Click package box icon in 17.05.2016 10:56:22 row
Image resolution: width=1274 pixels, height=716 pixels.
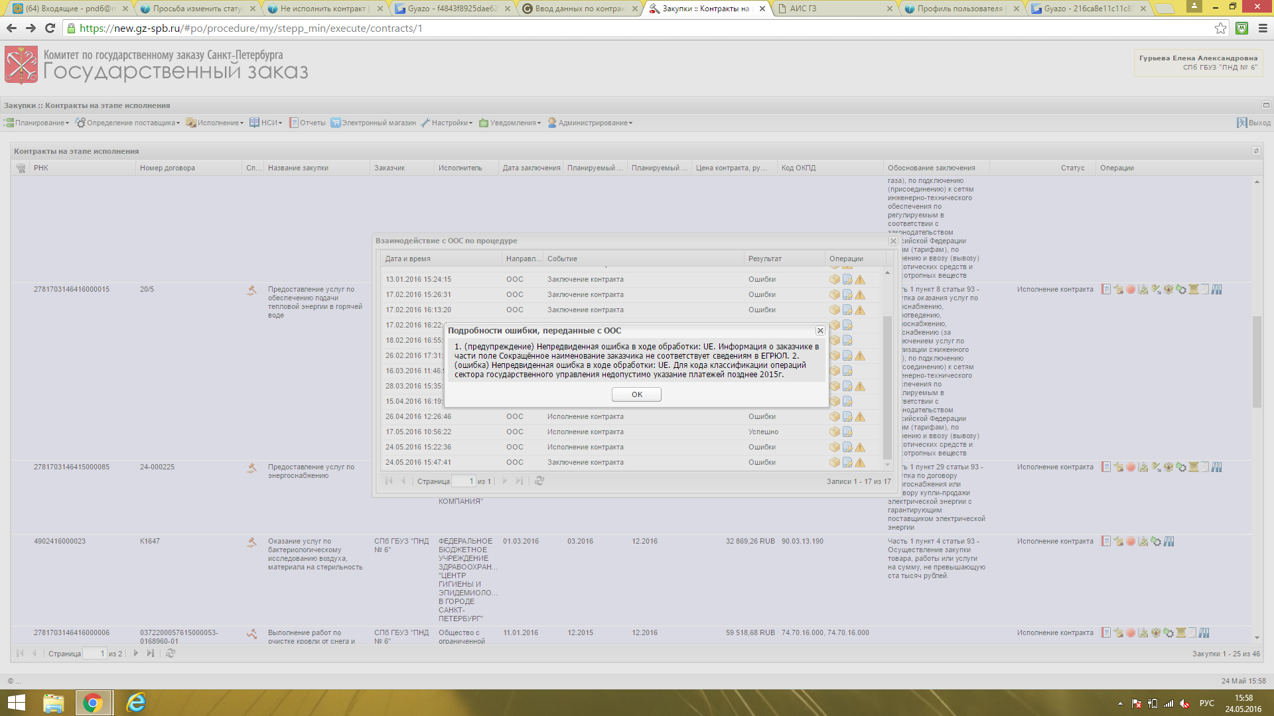click(x=834, y=432)
